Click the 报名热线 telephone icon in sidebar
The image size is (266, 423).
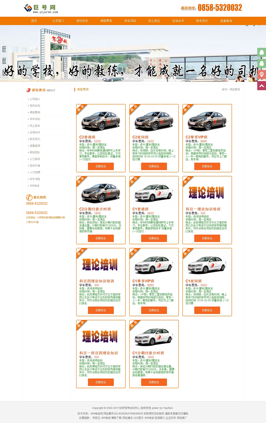29,197
